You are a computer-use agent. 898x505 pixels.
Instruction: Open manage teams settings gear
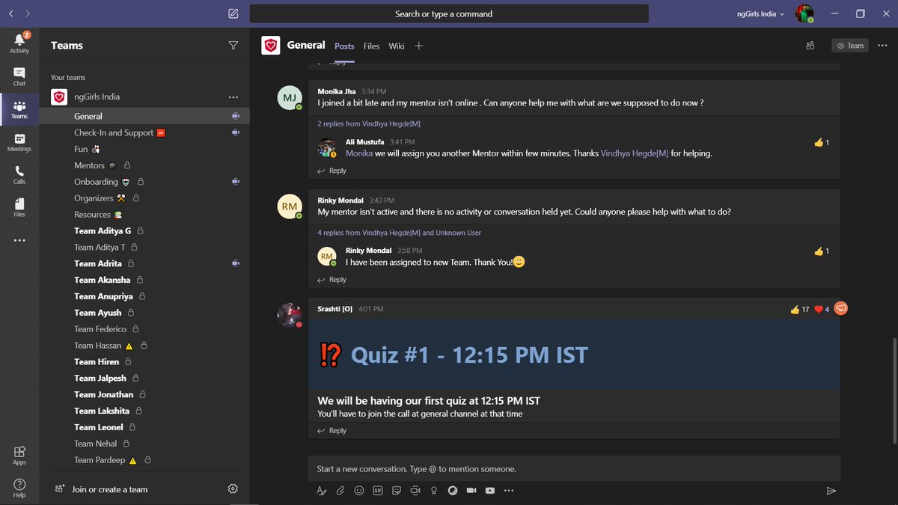tap(233, 489)
